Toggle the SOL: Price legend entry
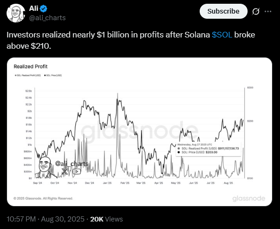Viewport: 280px width, 229px height. tap(53, 75)
